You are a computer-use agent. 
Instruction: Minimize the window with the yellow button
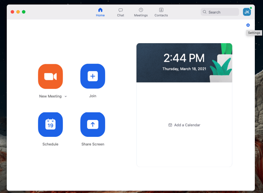coord(18,12)
